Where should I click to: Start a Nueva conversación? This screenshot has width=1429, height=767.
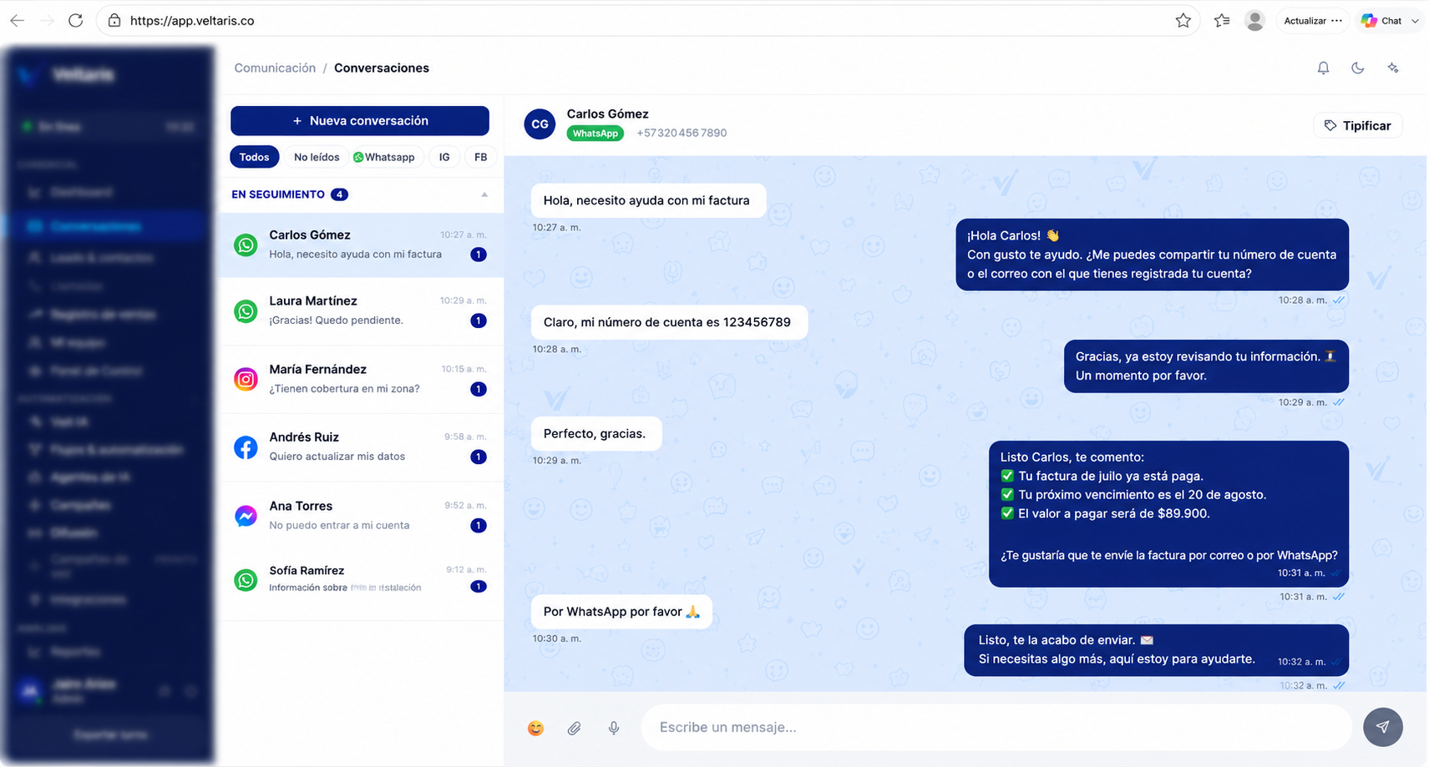[360, 121]
